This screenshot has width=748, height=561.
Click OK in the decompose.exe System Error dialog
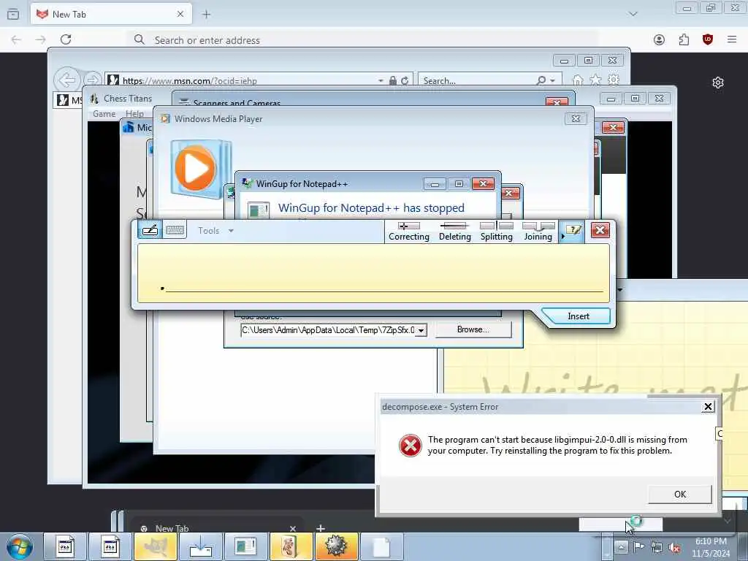click(680, 495)
